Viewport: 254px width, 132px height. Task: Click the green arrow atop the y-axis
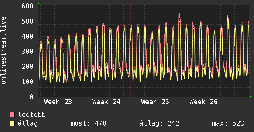click(39, 3)
